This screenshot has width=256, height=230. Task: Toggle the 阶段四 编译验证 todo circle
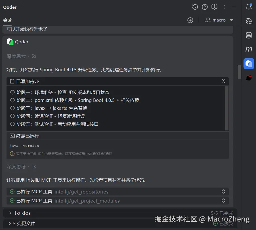pyautogui.click(x=12, y=116)
